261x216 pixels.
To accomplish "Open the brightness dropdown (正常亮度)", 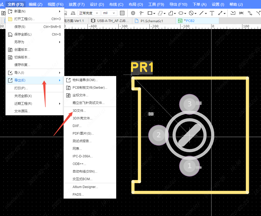I will click(x=89, y=13).
